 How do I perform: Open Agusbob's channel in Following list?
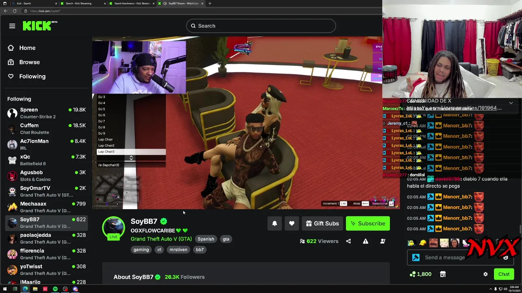click(x=47, y=176)
